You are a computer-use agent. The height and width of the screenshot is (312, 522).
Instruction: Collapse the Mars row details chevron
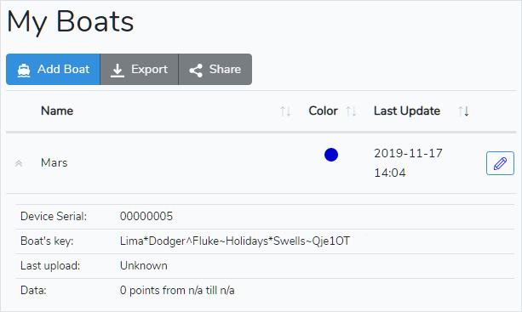(x=19, y=163)
